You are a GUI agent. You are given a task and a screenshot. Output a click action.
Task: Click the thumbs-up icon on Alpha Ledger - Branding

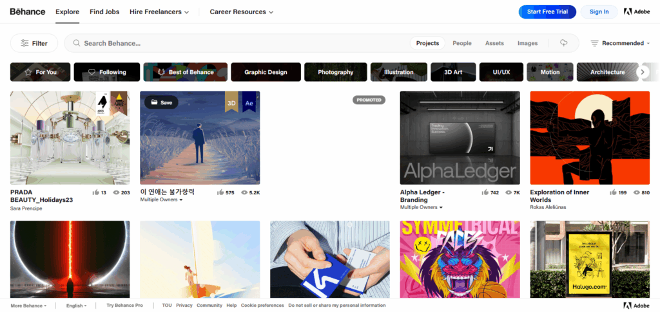(x=485, y=192)
